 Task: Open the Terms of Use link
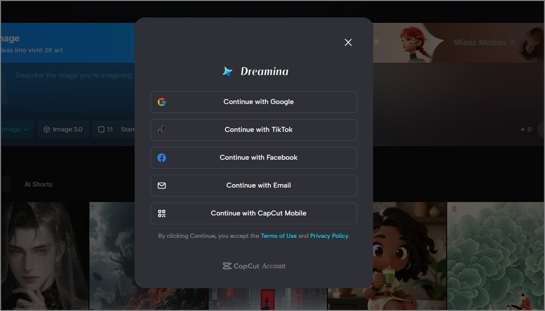(x=278, y=236)
